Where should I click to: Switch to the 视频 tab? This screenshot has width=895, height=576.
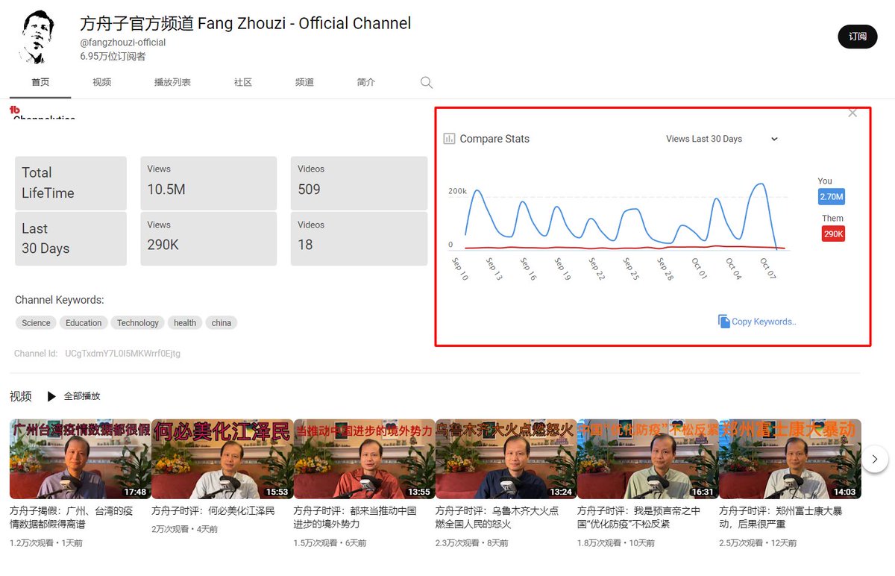[x=102, y=82]
